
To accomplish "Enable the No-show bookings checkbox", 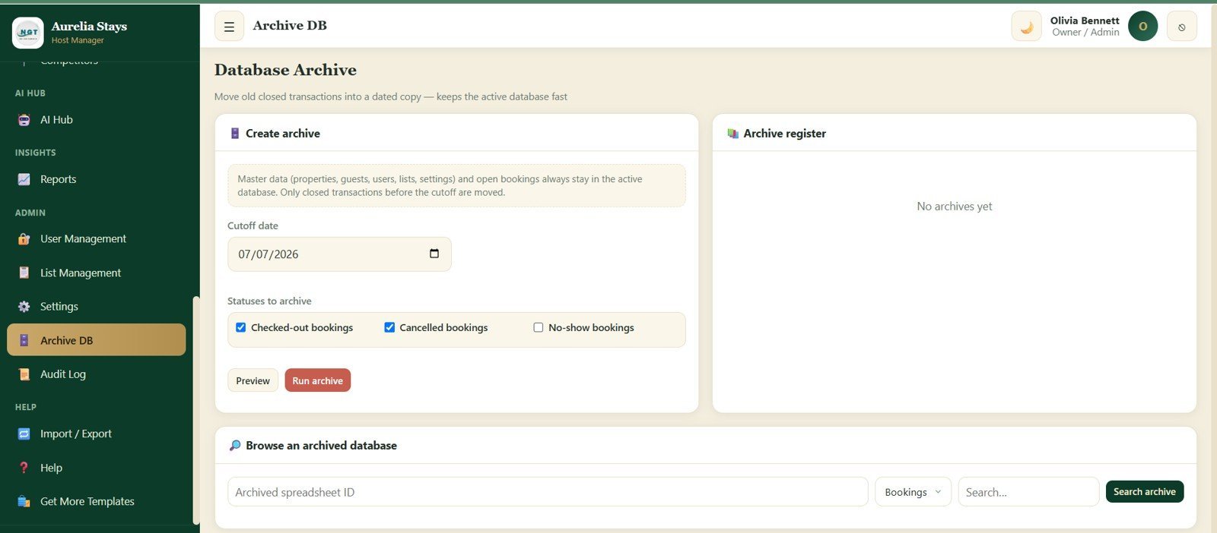I will point(539,327).
